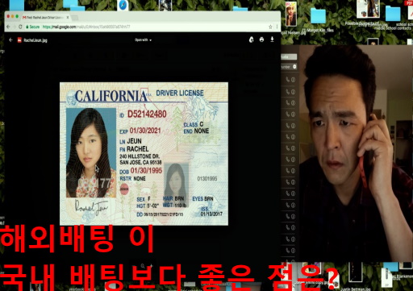Image resolution: width=413 pixels, height=291 pixels.
Task: Open Chrome's three-dot menu
Action: coord(277,27)
